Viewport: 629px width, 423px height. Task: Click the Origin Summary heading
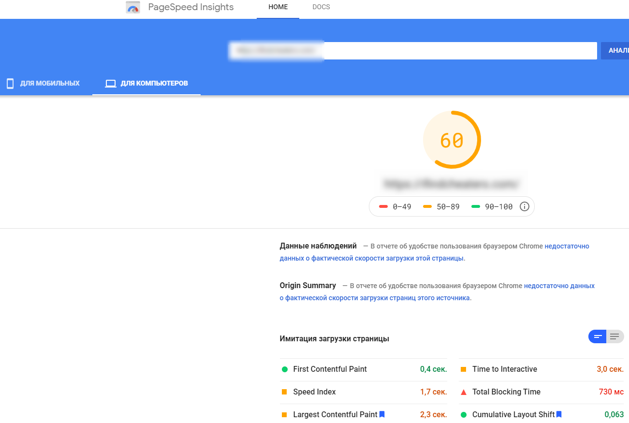pos(308,286)
